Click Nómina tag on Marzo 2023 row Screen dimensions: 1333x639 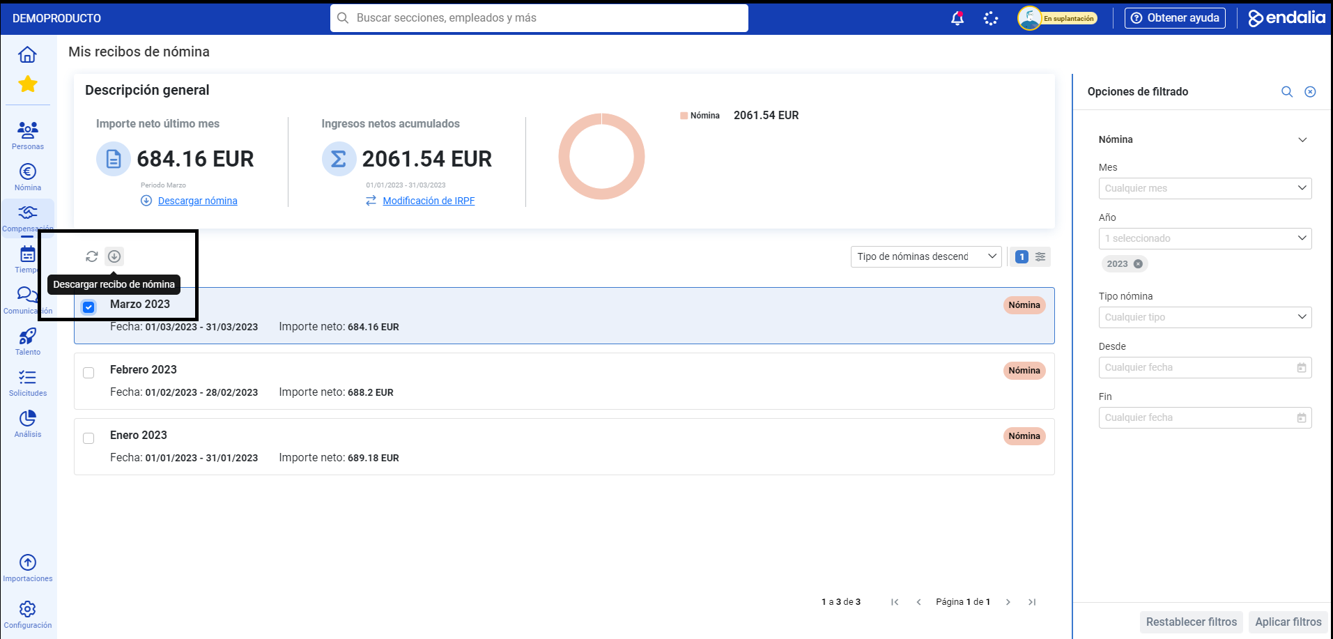tap(1024, 305)
